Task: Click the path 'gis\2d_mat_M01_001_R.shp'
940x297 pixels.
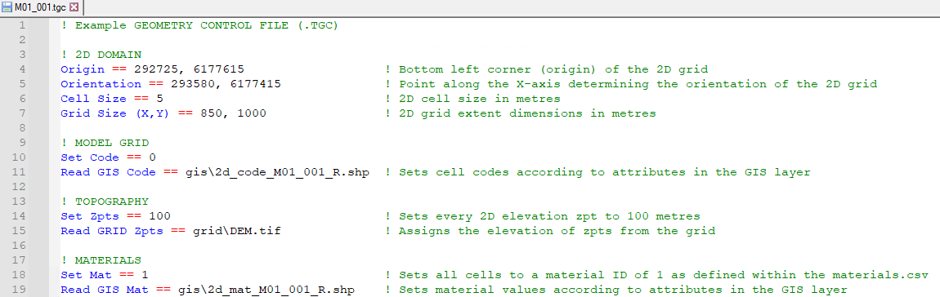Action: pyautogui.click(x=266, y=289)
